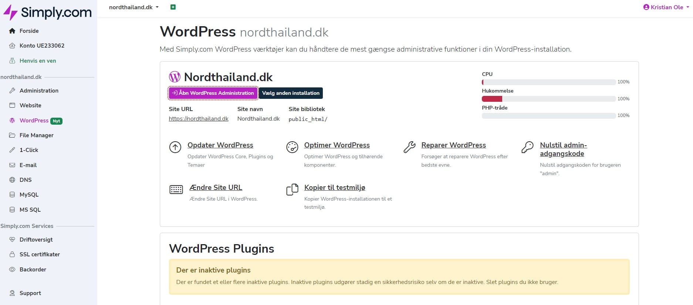The image size is (693, 305).
Task: Click the Konto UE233062 house icon
Action: (x=12, y=46)
